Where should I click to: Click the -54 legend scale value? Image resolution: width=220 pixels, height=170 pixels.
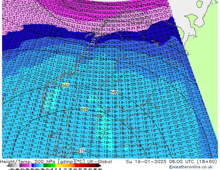pyautogui.click(x=11, y=169)
